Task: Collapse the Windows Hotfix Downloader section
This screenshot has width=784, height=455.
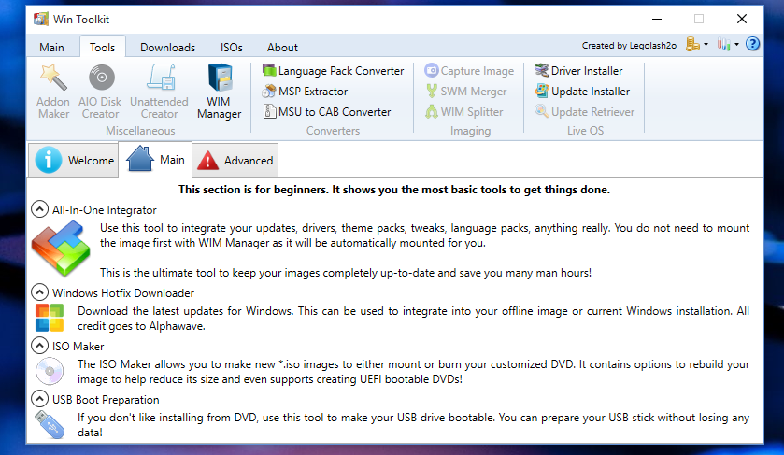Action: [40, 292]
